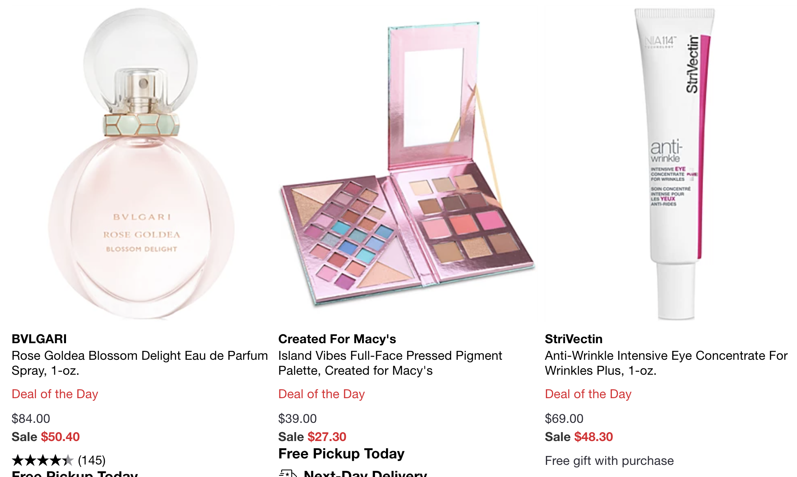The image size is (797, 477).
Task: Click Free Pickup Today under the palette
Action: [x=341, y=454]
